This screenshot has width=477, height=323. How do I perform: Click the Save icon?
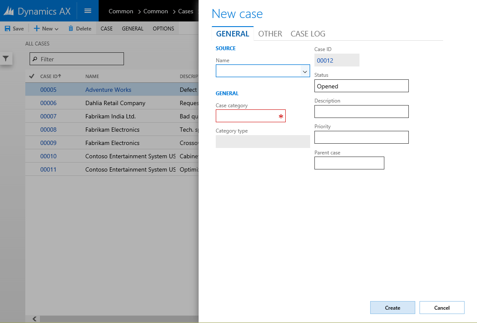click(7, 28)
